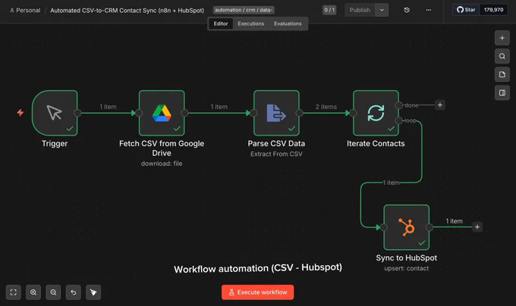Select the "2 items" connection label
Screen dimensions: 516x306
(x=326, y=107)
